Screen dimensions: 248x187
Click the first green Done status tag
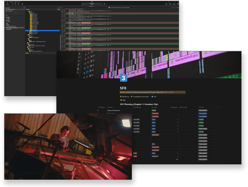coord(202,119)
